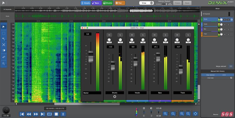Open the Drums separation tab

tap(108, 3)
